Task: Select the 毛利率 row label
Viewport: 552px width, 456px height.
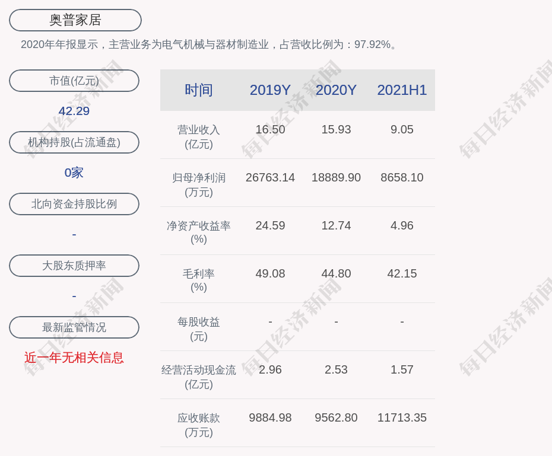Action: pos(198,280)
